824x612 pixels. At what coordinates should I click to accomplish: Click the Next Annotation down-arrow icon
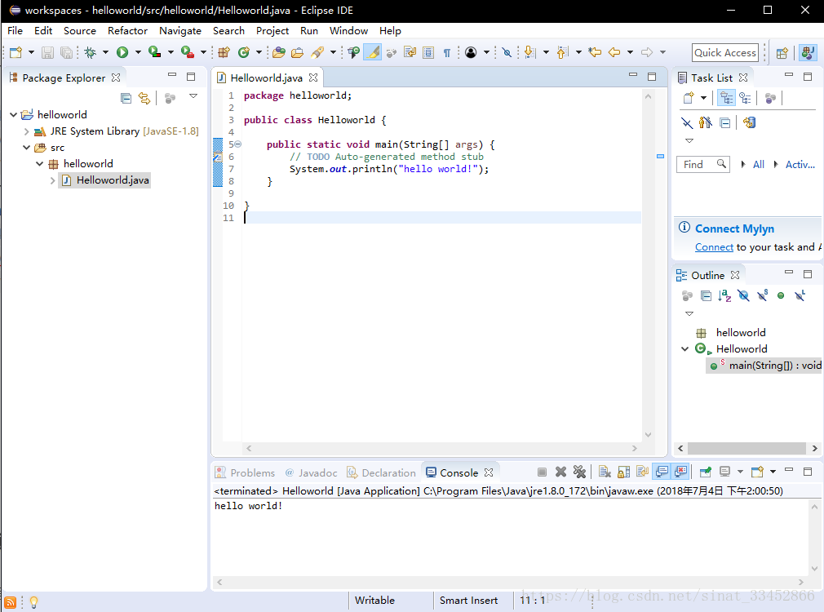(x=530, y=52)
